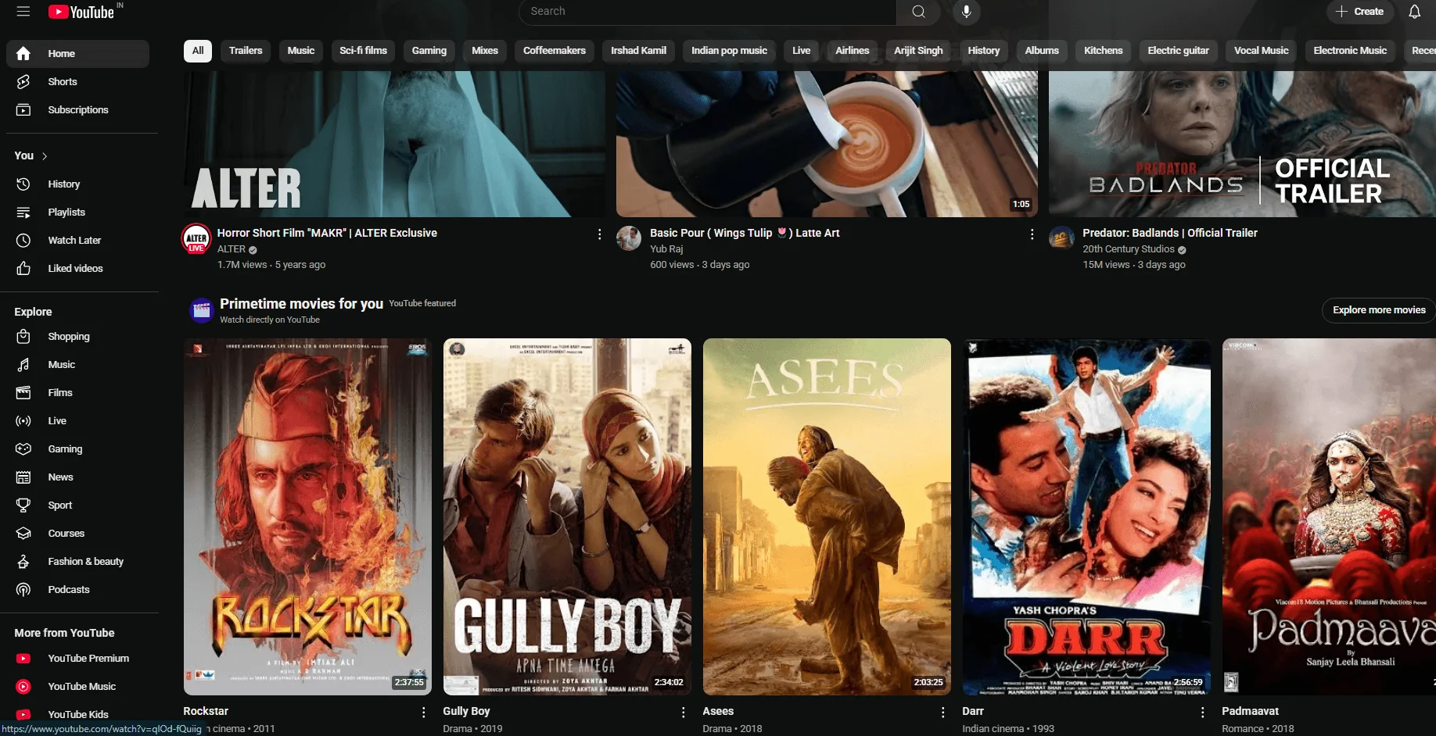Click Explore more movies button
1436x736 pixels.
point(1378,310)
